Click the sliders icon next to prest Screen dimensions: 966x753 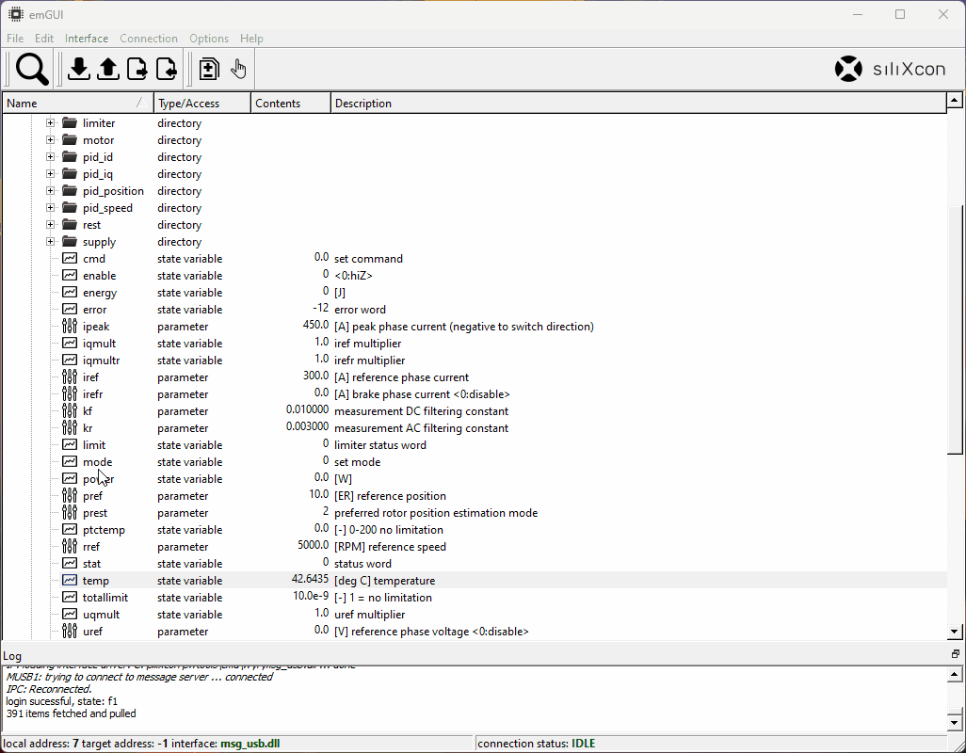[x=70, y=512]
